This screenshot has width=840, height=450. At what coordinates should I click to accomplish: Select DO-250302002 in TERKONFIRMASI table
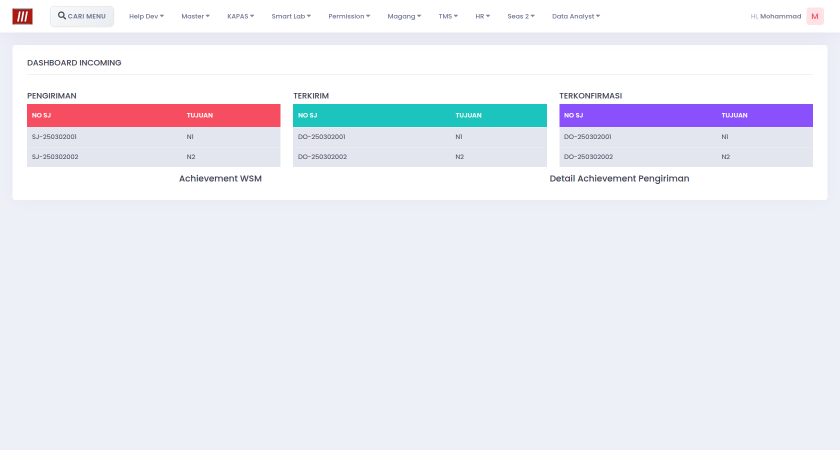pos(588,157)
